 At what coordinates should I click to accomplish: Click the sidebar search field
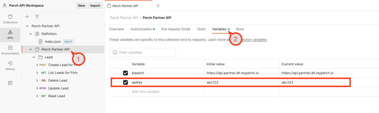pos(67,17)
